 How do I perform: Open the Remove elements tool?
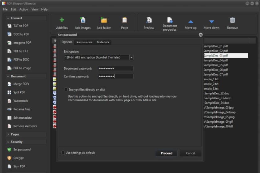coord(25,126)
